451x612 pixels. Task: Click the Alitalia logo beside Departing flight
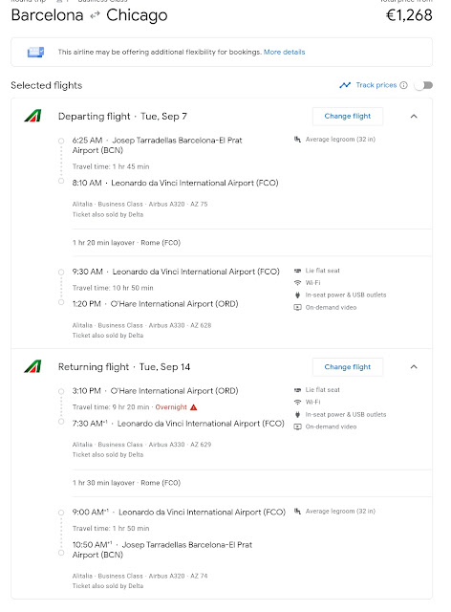pyautogui.click(x=32, y=116)
